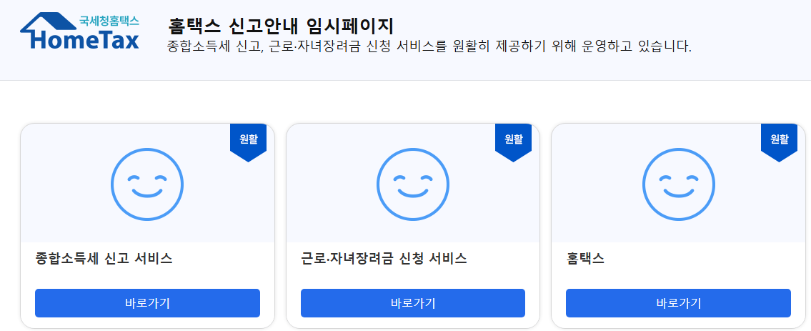Click the 원활 badge on 종합소득세 card
811x331 pixels.
pos(248,142)
